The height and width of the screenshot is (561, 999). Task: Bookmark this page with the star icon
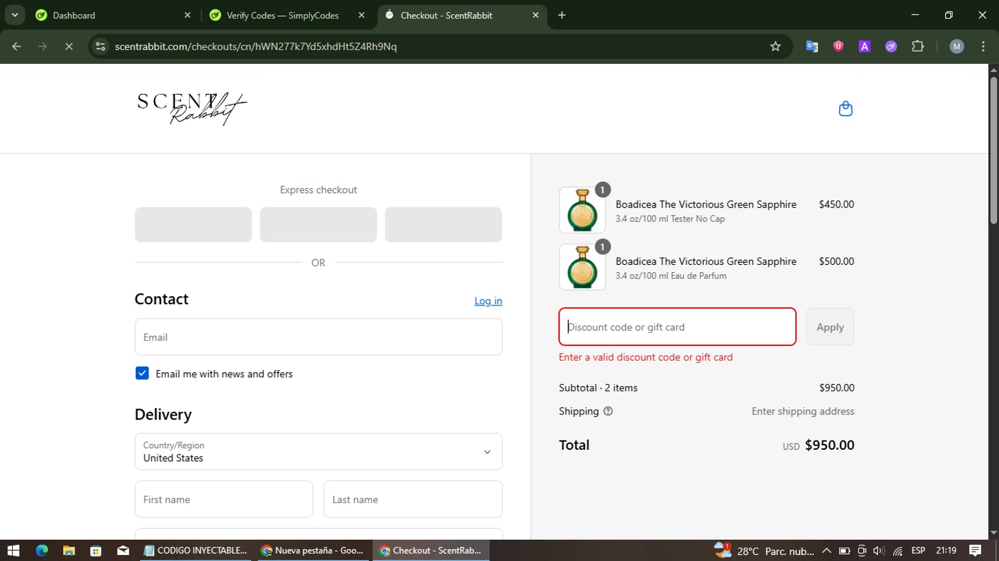(x=775, y=47)
